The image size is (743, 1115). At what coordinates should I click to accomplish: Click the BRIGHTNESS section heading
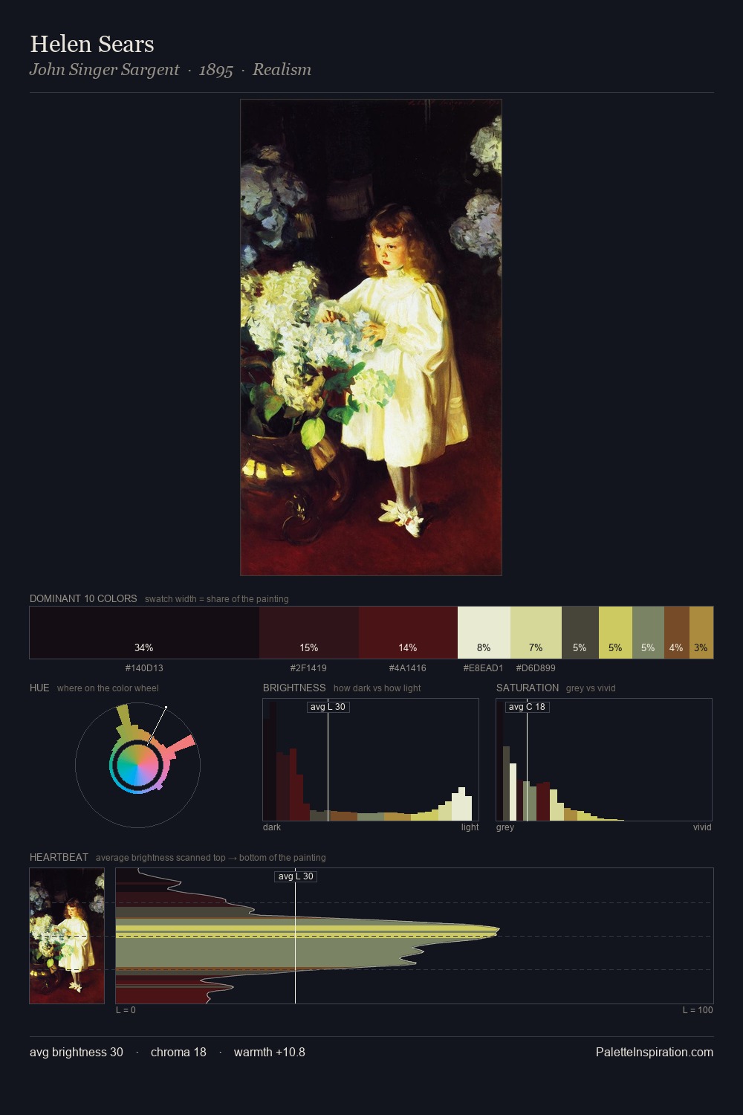click(294, 688)
